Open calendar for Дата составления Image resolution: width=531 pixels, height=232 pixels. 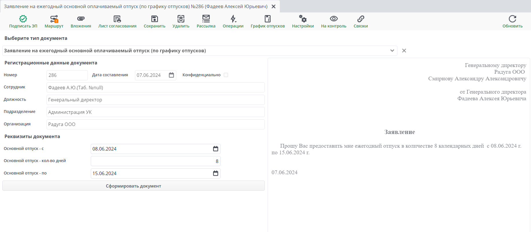coord(171,75)
